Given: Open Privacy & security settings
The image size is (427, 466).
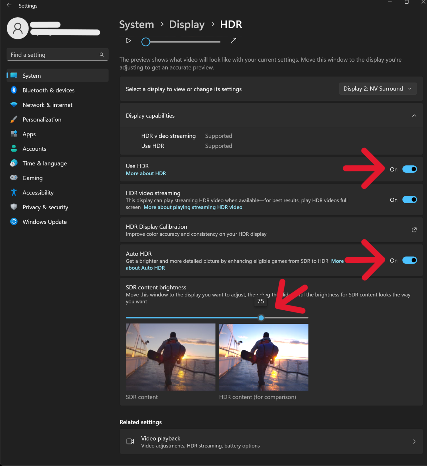Looking at the screenshot, I should click(x=45, y=207).
